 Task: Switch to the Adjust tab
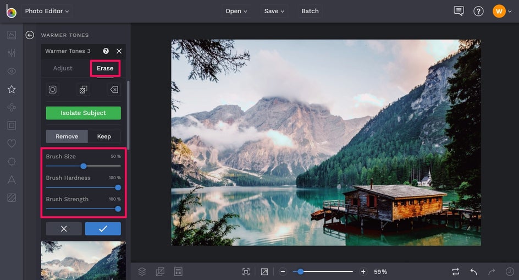(x=63, y=68)
